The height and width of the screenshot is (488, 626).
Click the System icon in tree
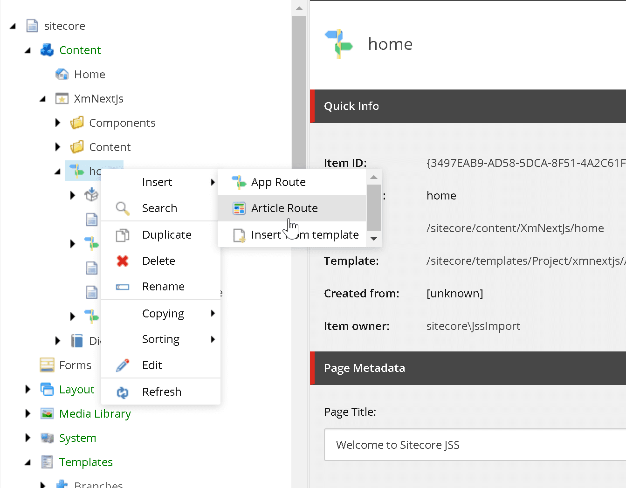[47, 438]
